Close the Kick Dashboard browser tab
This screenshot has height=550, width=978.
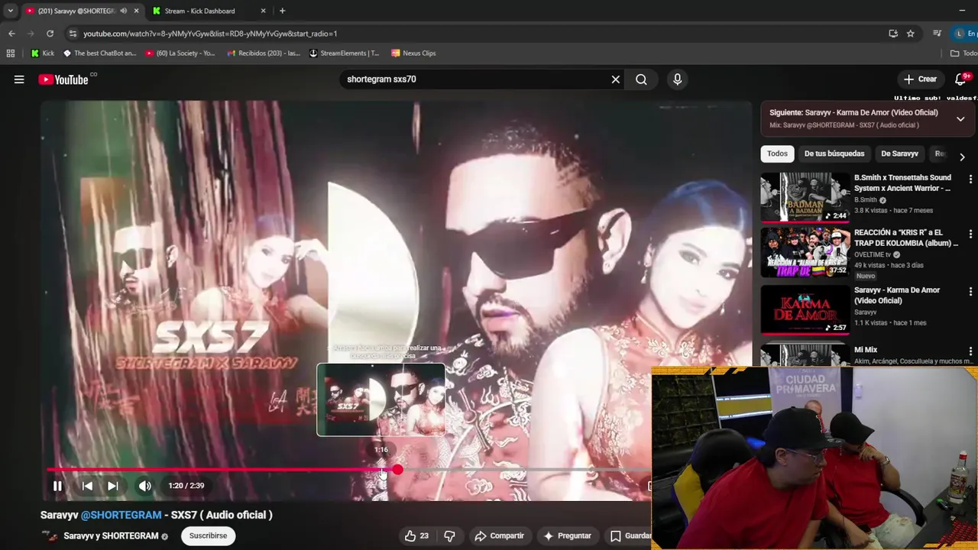point(263,11)
